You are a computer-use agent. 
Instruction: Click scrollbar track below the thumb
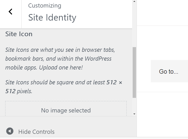134,105
